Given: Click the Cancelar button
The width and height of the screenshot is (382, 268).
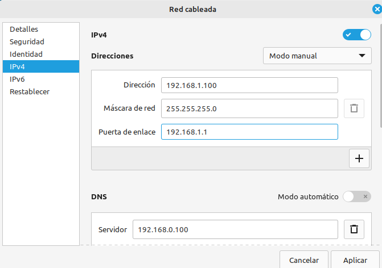Looking at the screenshot, I should pyautogui.click(x=304, y=259).
